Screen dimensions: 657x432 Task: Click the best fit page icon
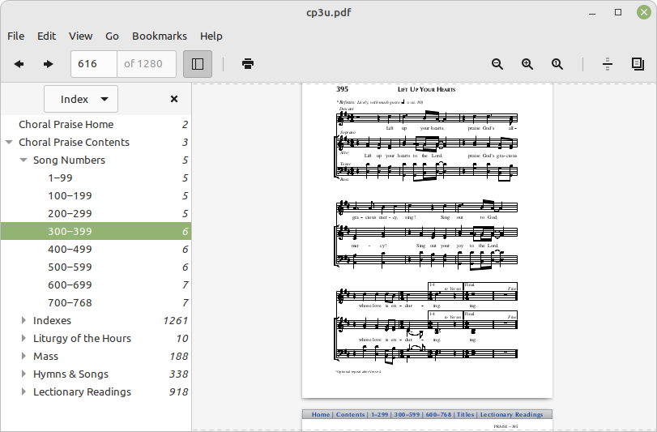pos(638,64)
